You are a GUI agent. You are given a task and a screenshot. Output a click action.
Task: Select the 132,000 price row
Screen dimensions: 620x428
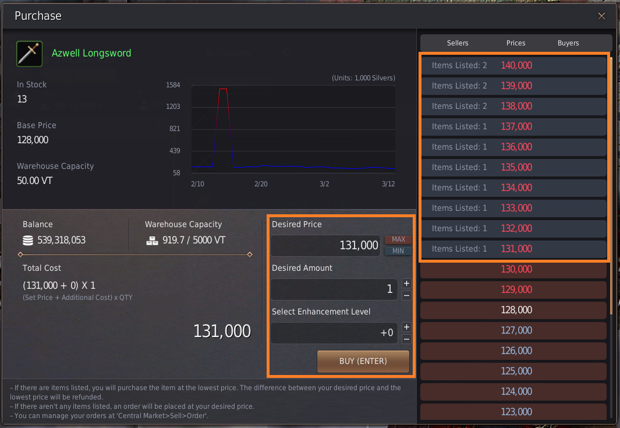tap(513, 228)
